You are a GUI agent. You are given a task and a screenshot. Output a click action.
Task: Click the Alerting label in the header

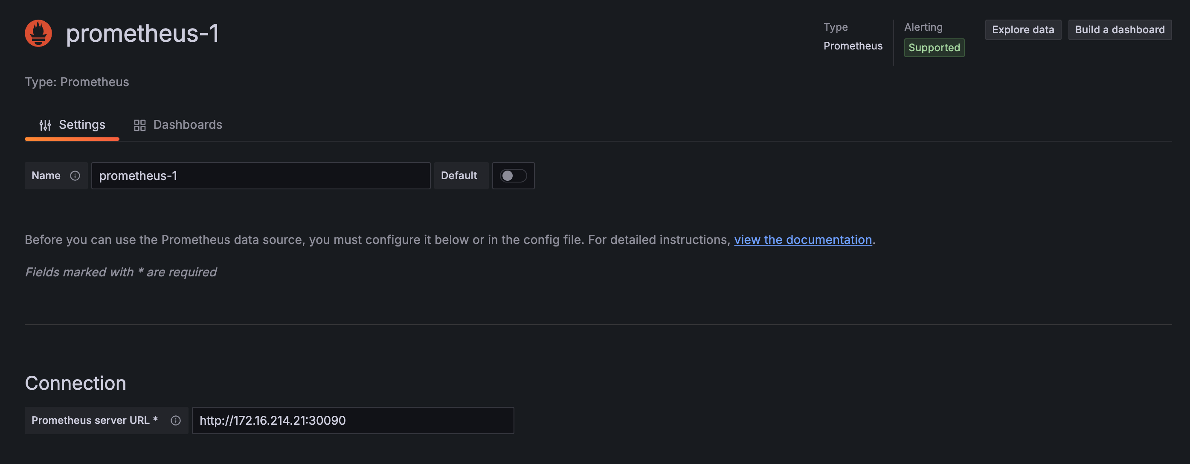pos(923,27)
